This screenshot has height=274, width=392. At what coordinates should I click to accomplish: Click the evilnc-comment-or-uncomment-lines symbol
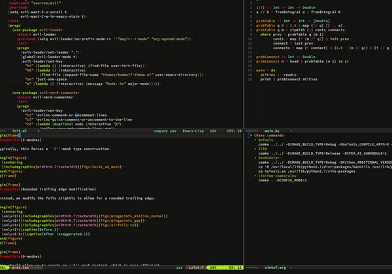coord(72,115)
